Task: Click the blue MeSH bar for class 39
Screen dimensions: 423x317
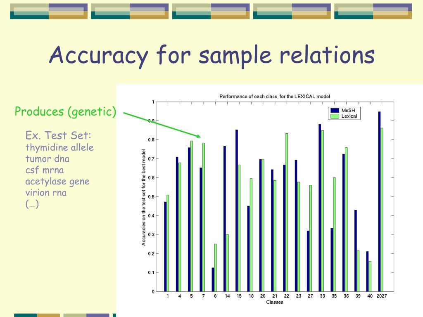Action: tap(356, 251)
